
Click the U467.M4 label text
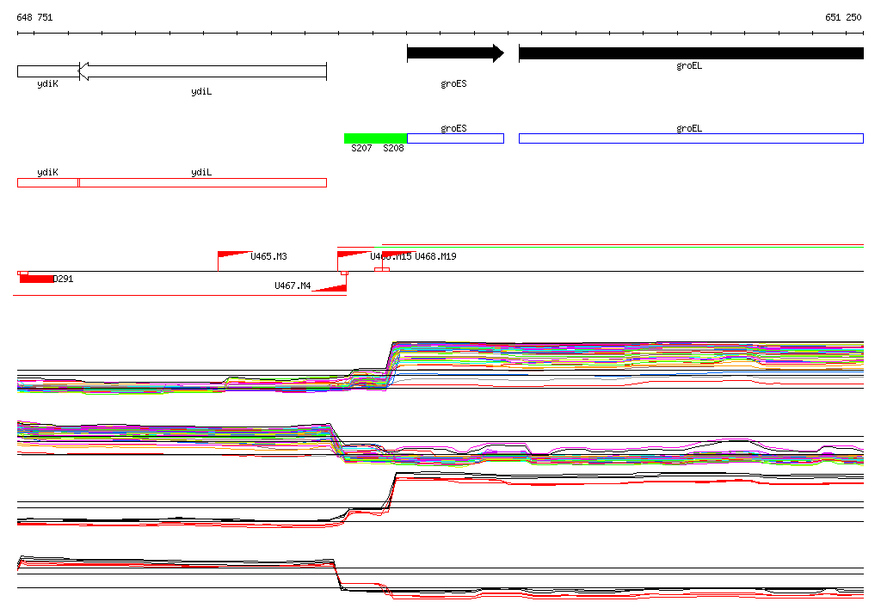(293, 286)
